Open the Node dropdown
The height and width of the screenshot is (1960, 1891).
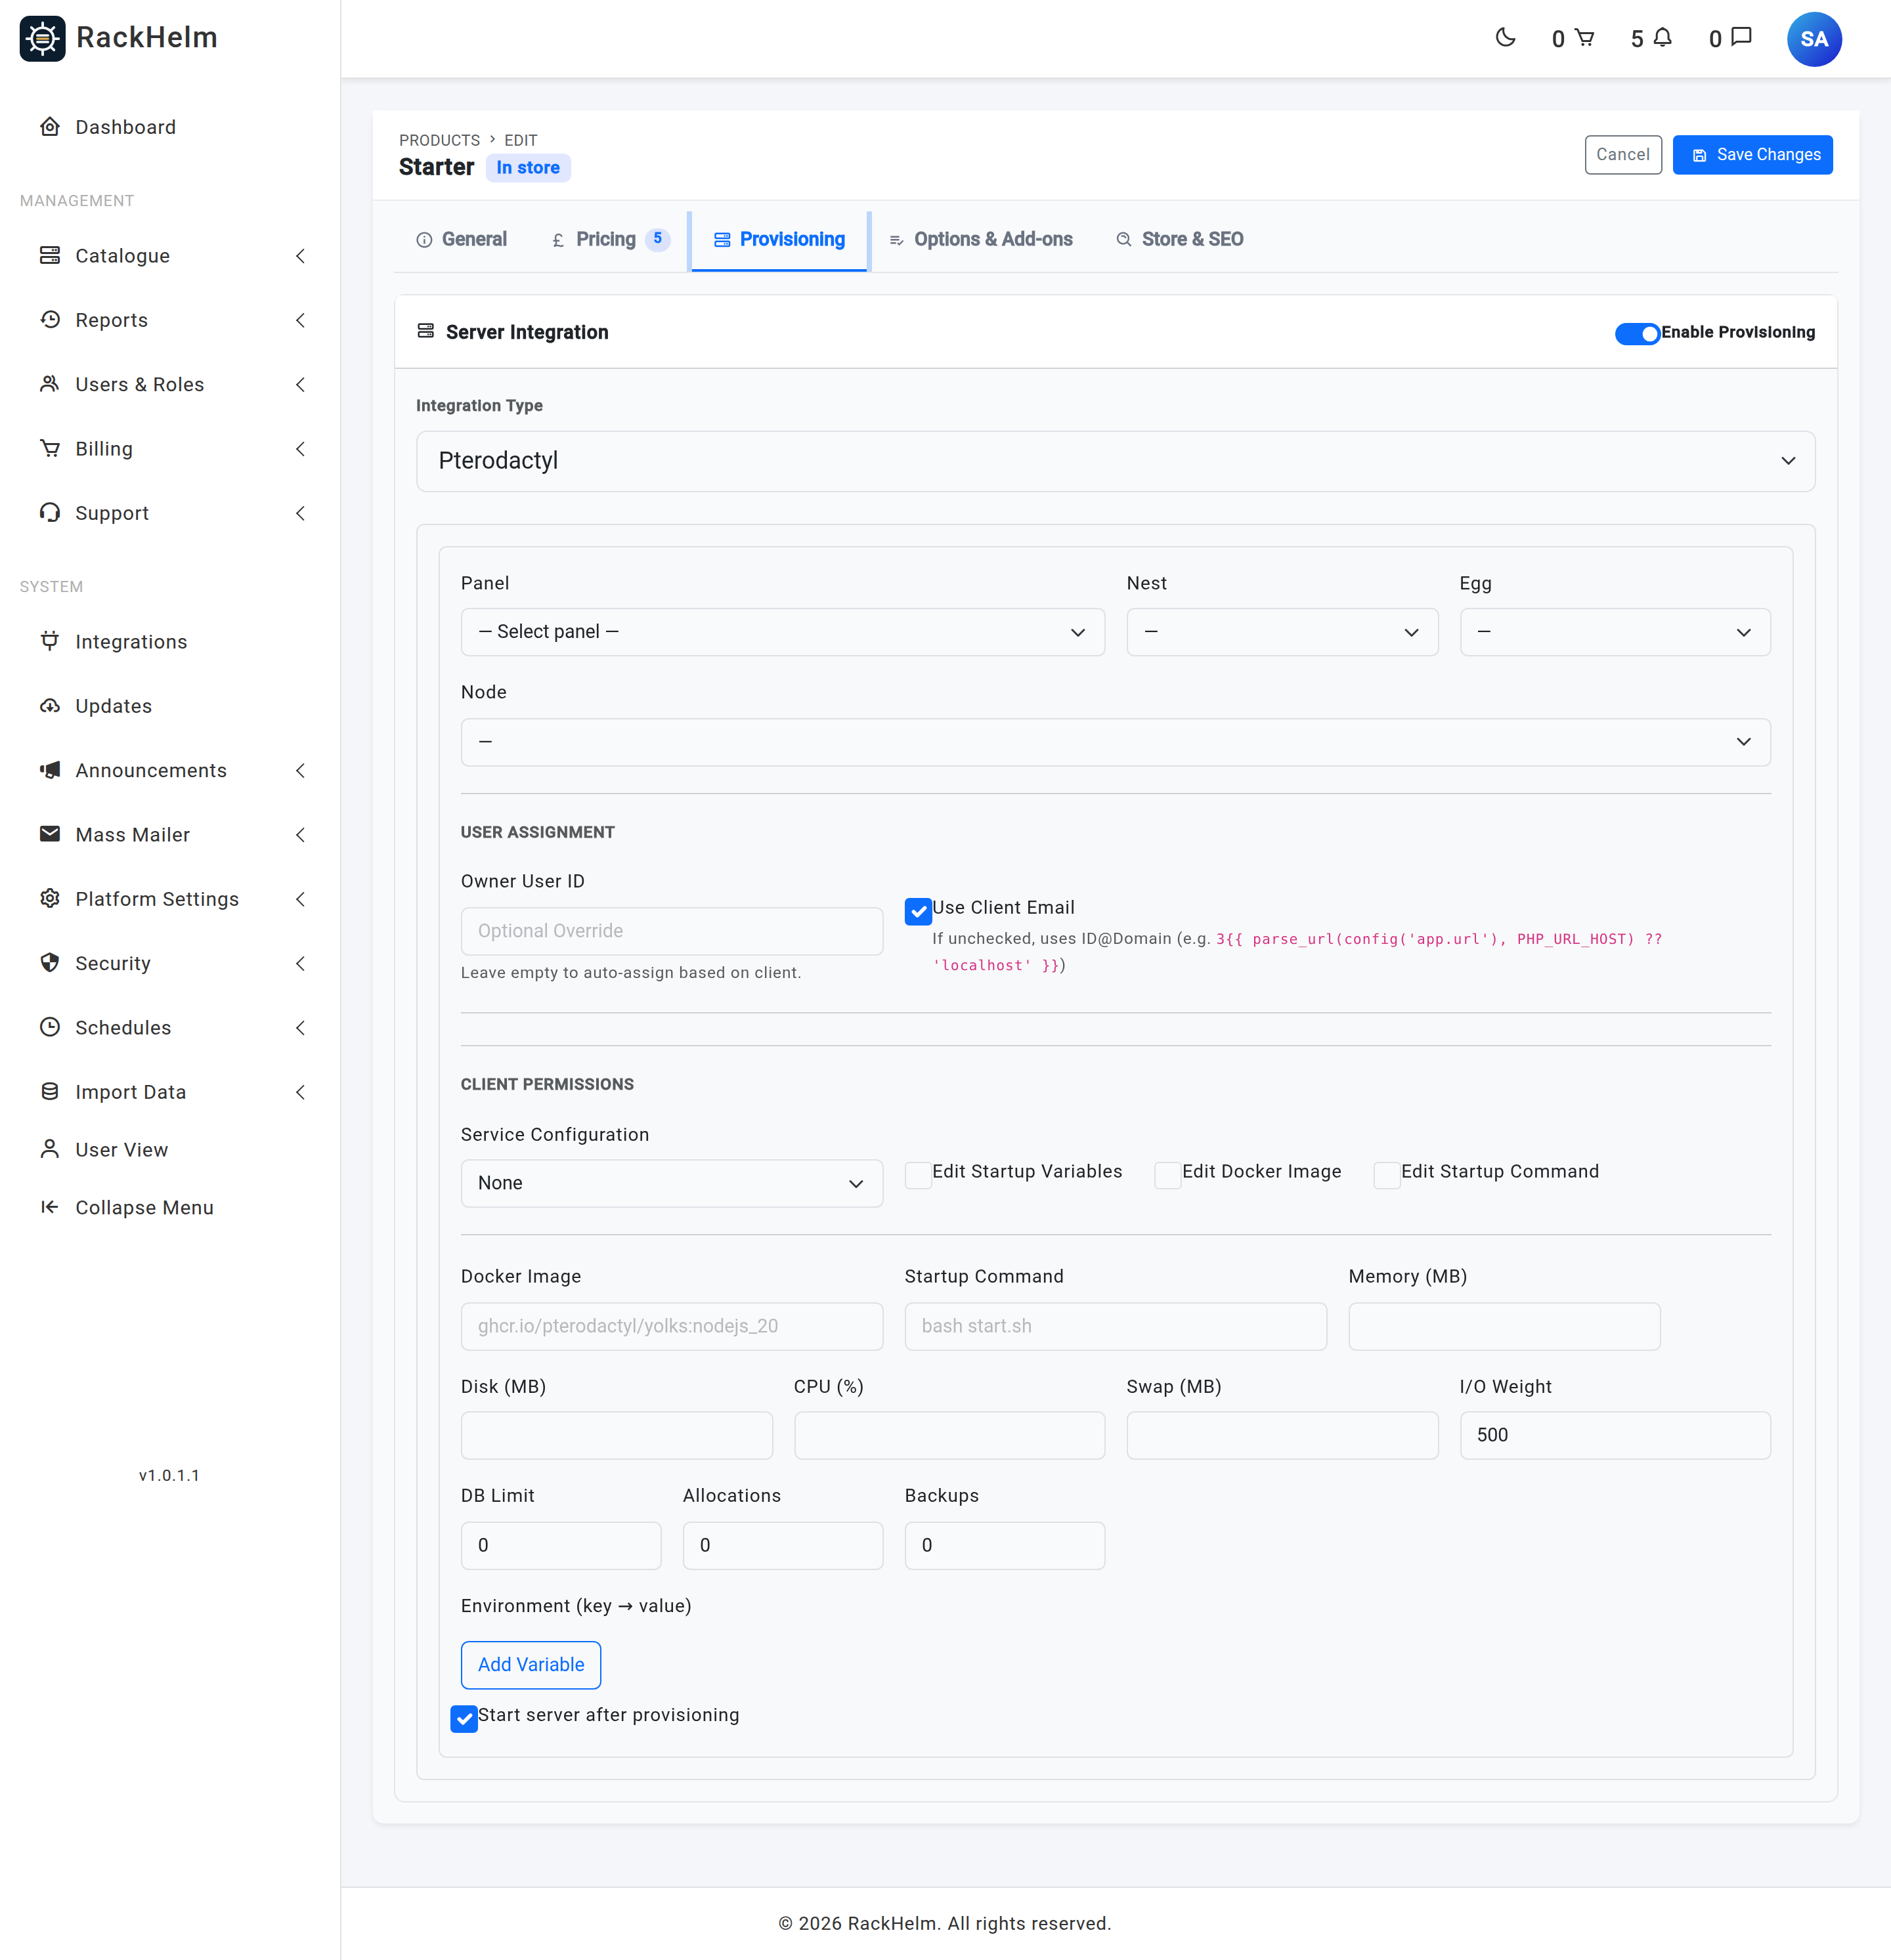pos(1115,742)
